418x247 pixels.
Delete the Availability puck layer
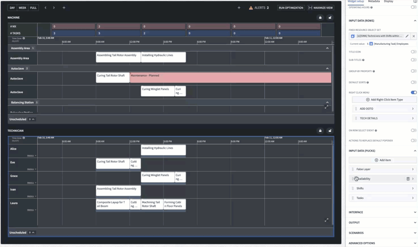click(x=408, y=179)
